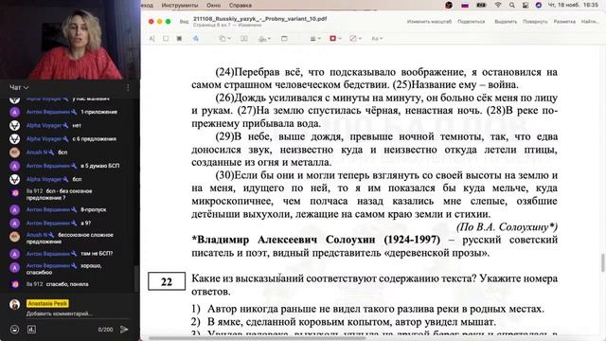
Task: Open the Переход menu at the bar's edge
Action: (x=147, y=6)
